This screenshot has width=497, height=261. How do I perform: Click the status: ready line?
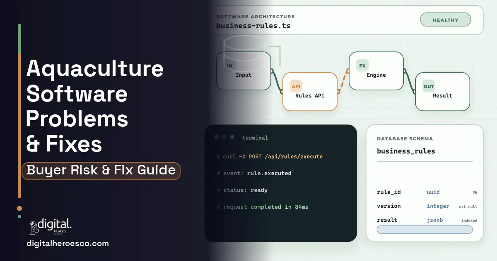tap(242, 190)
